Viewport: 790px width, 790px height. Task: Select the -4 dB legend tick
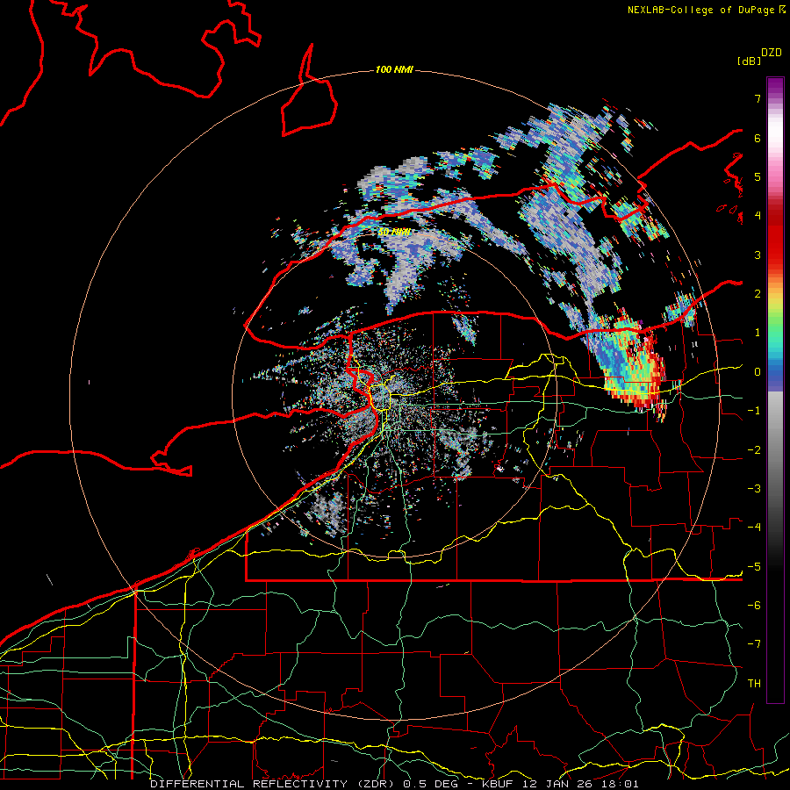pos(754,528)
